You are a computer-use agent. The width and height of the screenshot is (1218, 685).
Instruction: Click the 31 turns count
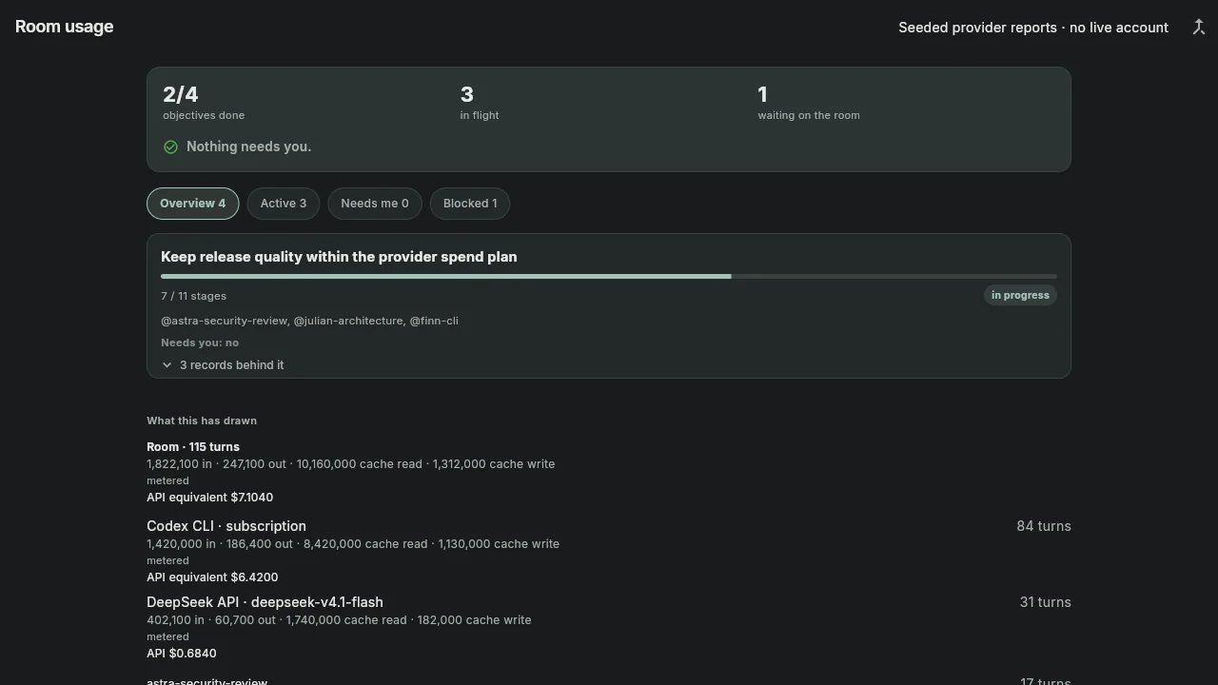click(1046, 602)
